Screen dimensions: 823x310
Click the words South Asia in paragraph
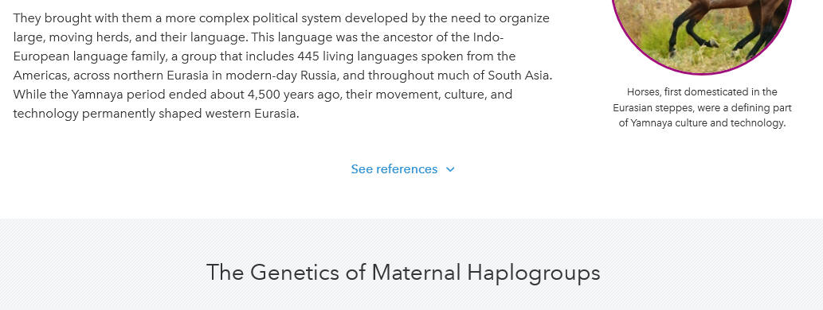tap(519, 76)
